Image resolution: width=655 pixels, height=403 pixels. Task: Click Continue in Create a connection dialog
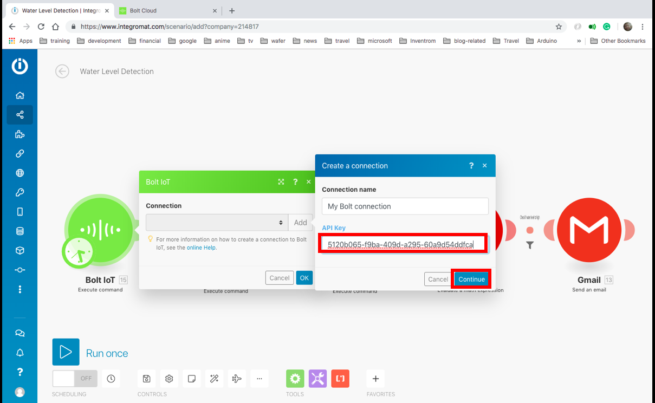coord(471,279)
